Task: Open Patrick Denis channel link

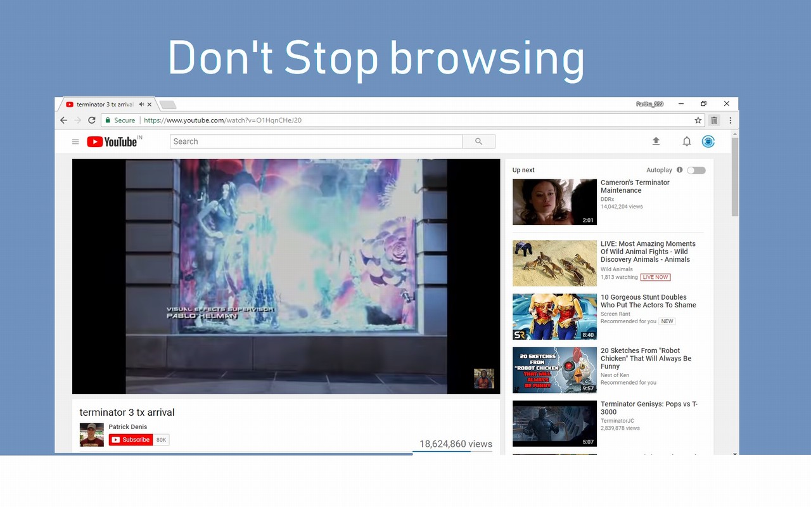Action: tap(128, 427)
